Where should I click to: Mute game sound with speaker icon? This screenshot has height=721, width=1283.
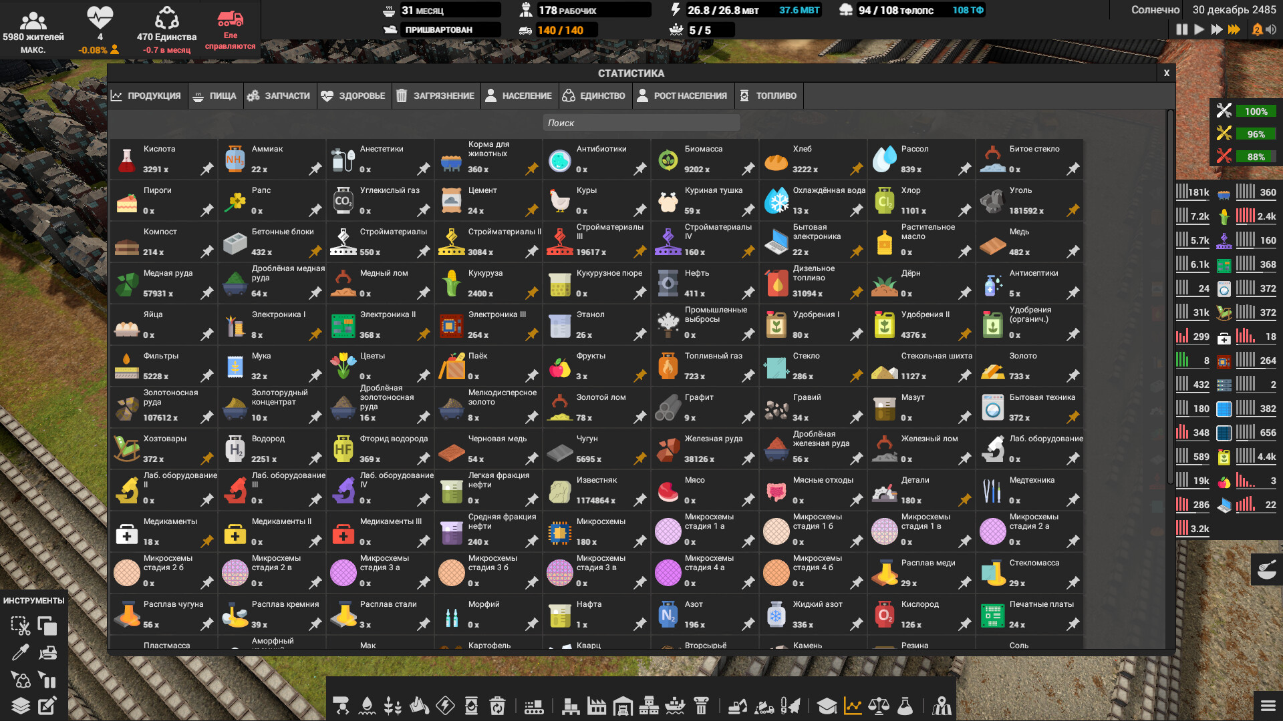coord(1271,29)
